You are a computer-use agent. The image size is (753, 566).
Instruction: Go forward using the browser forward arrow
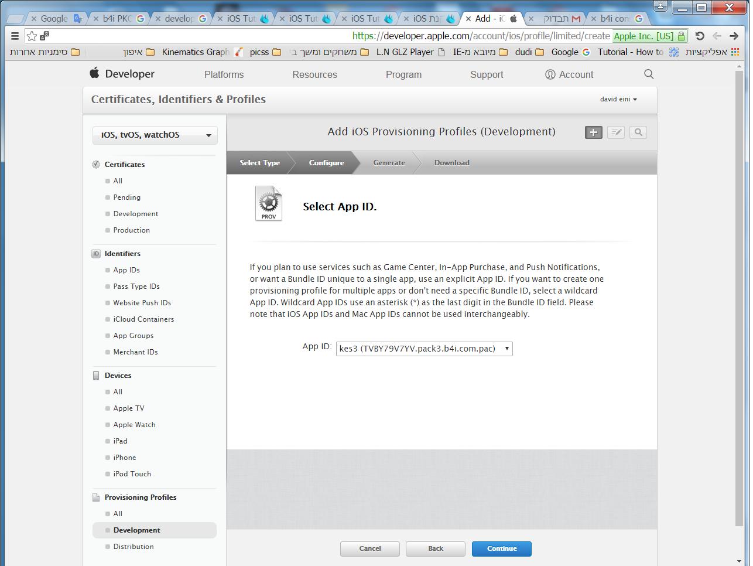[x=734, y=36]
